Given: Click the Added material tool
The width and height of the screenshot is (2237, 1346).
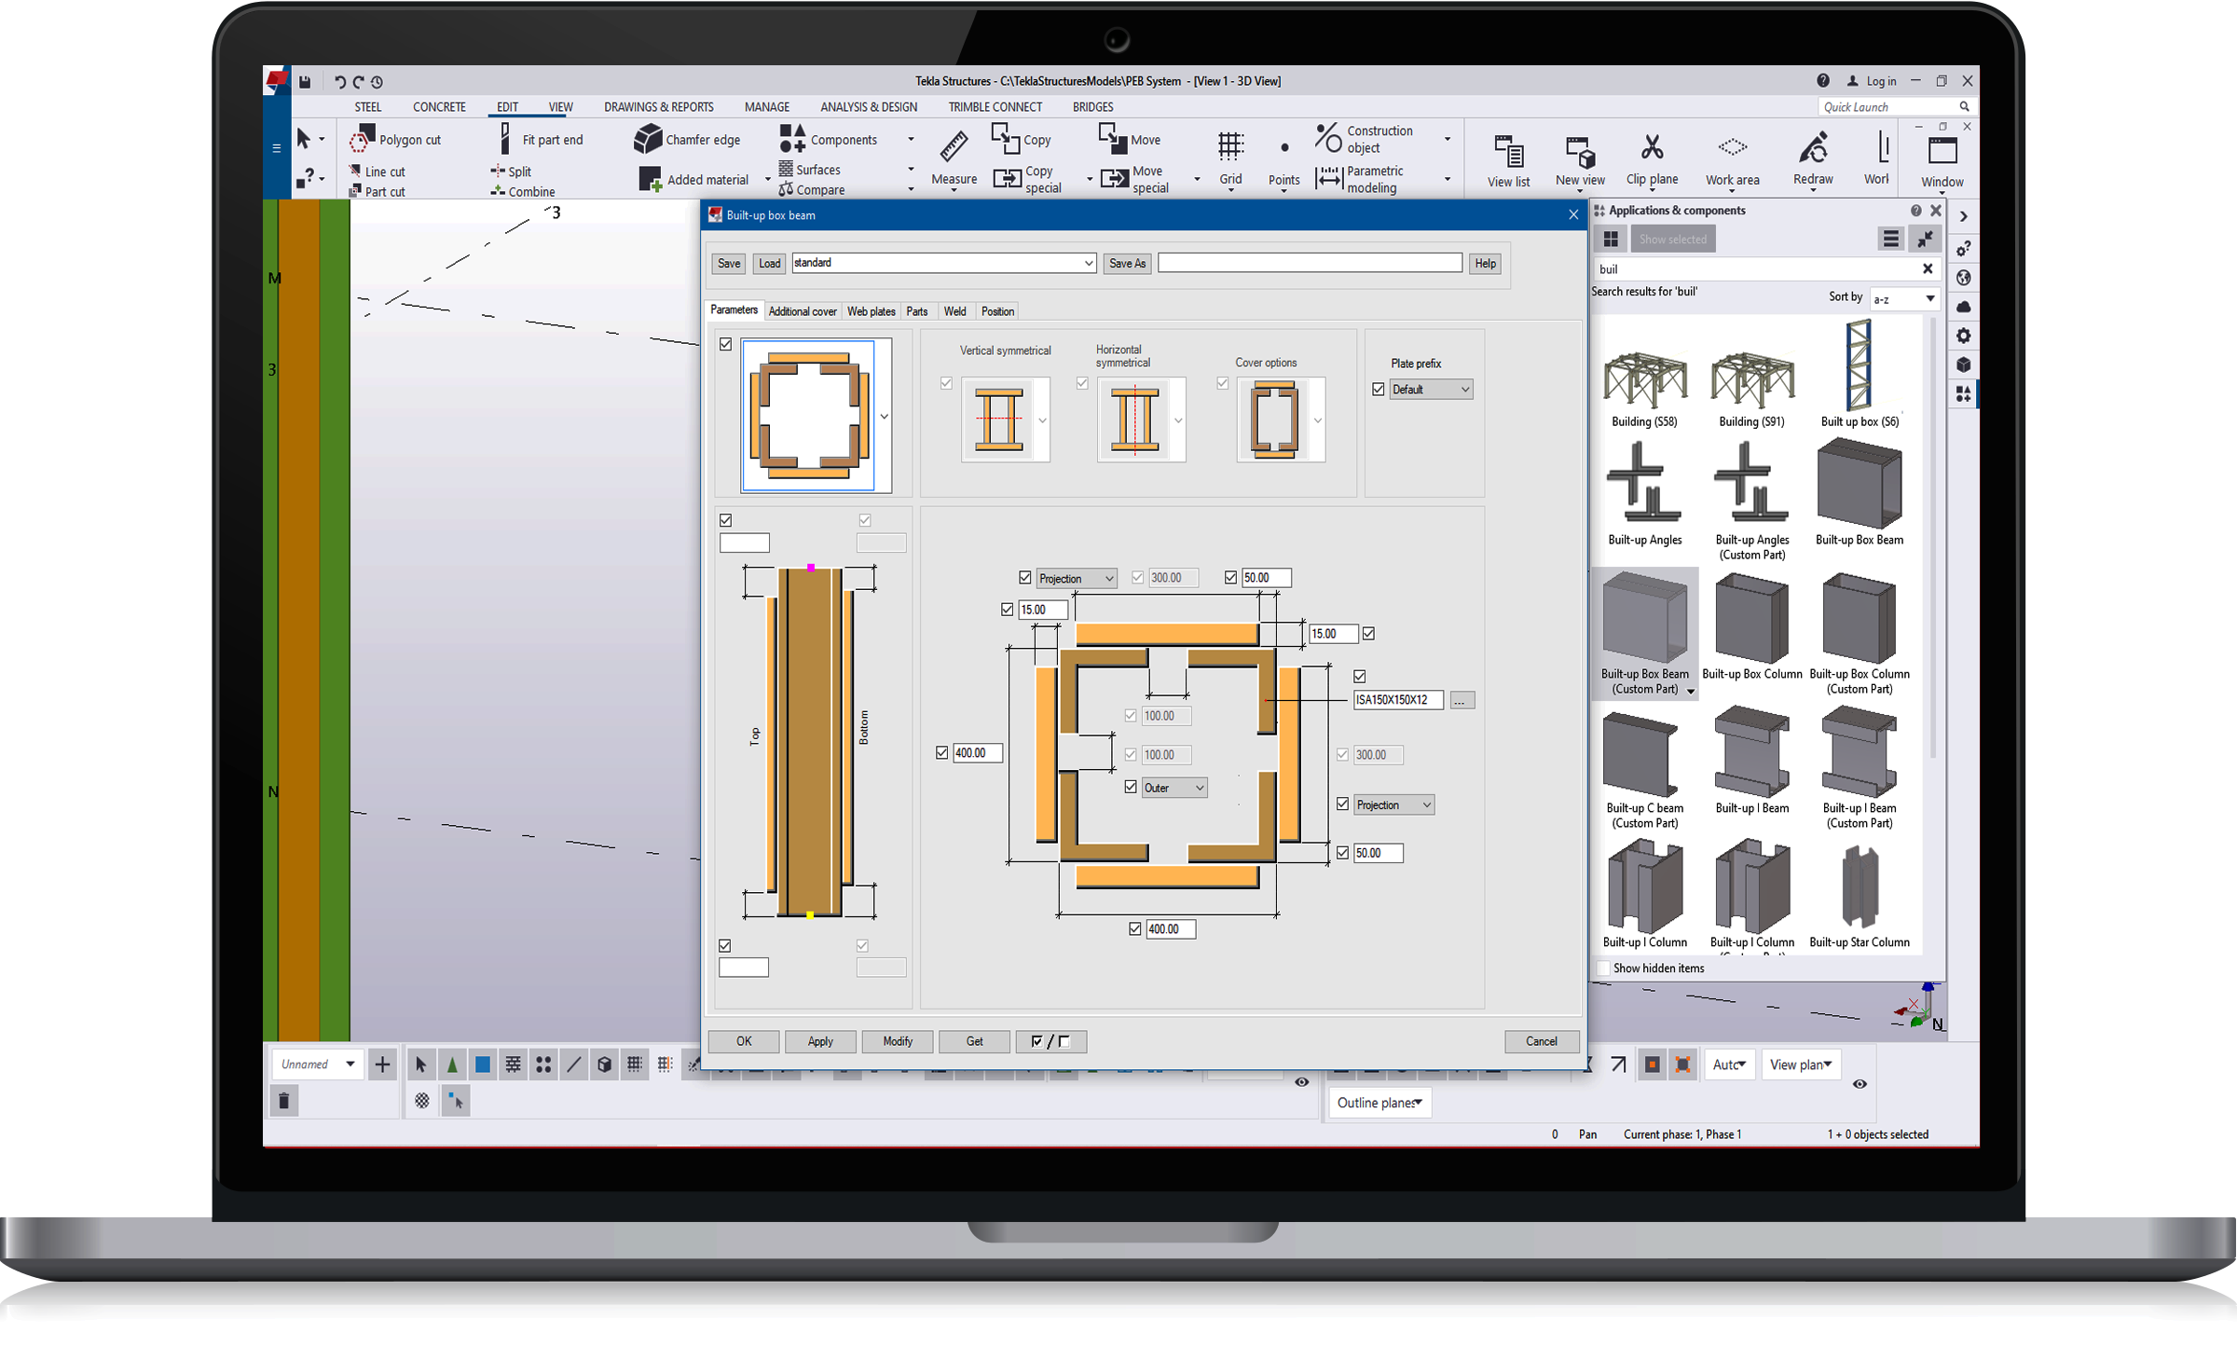Looking at the screenshot, I should click(x=694, y=179).
